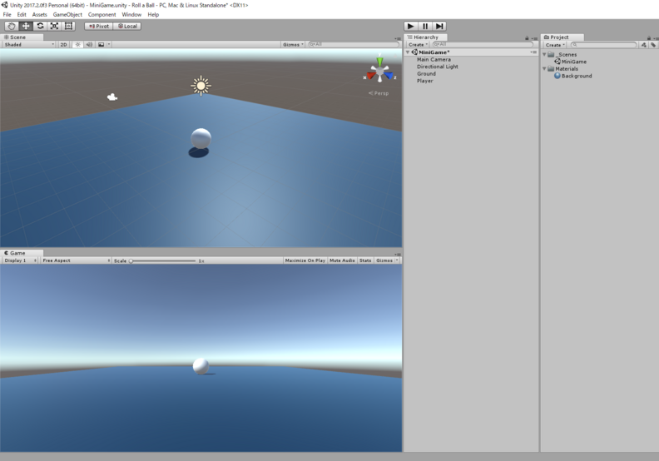
Task: Open the Display 1 dropdown
Action: (20, 260)
